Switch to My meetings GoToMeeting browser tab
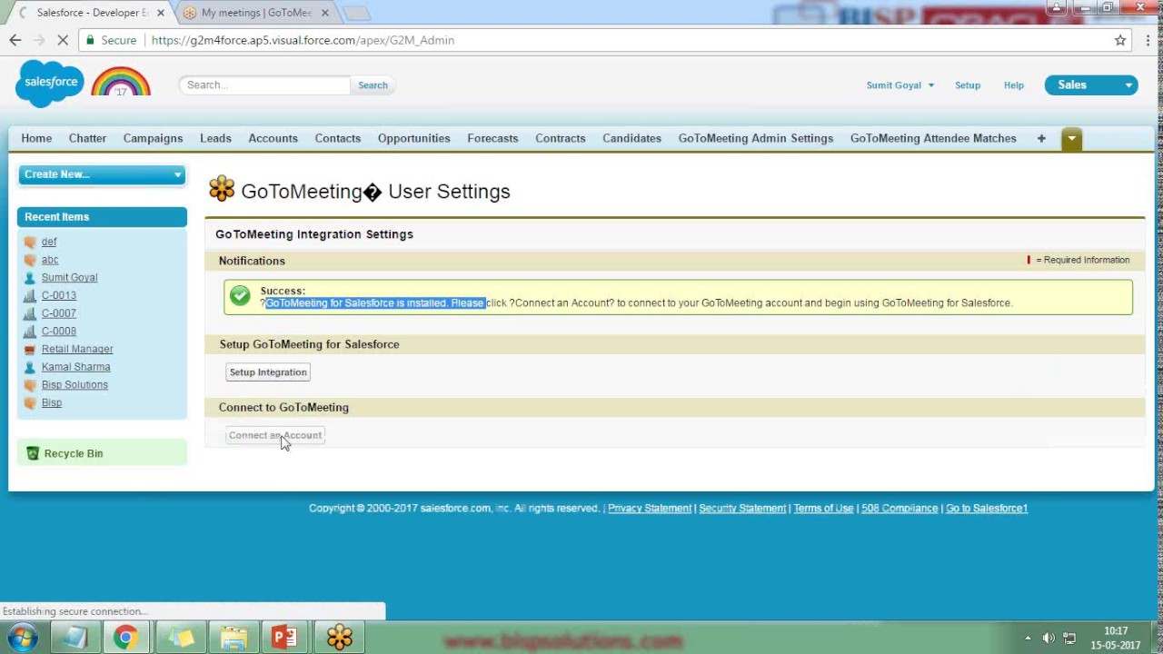Screen dimensions: 1163x654 coord(255,13)
